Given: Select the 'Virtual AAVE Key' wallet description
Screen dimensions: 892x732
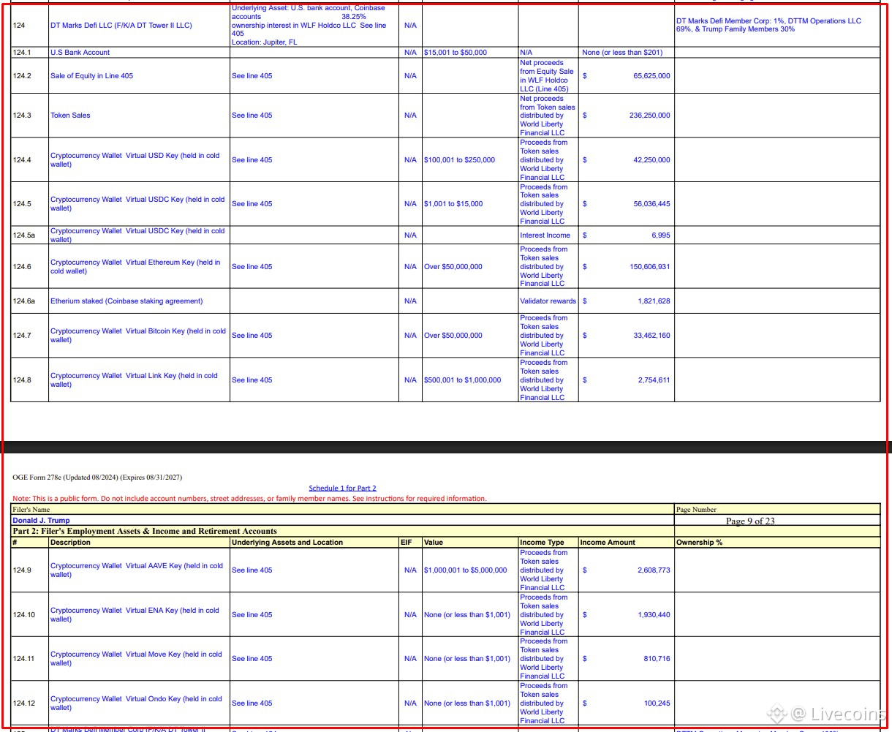Looking at the screenshot, I should click(x=137, y=570).
